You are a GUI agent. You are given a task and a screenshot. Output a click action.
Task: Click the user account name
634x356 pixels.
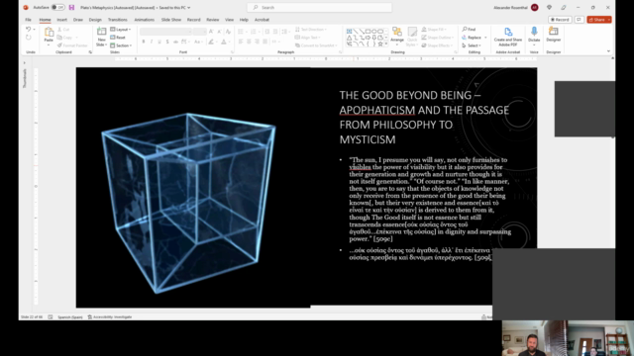(510, 7)
